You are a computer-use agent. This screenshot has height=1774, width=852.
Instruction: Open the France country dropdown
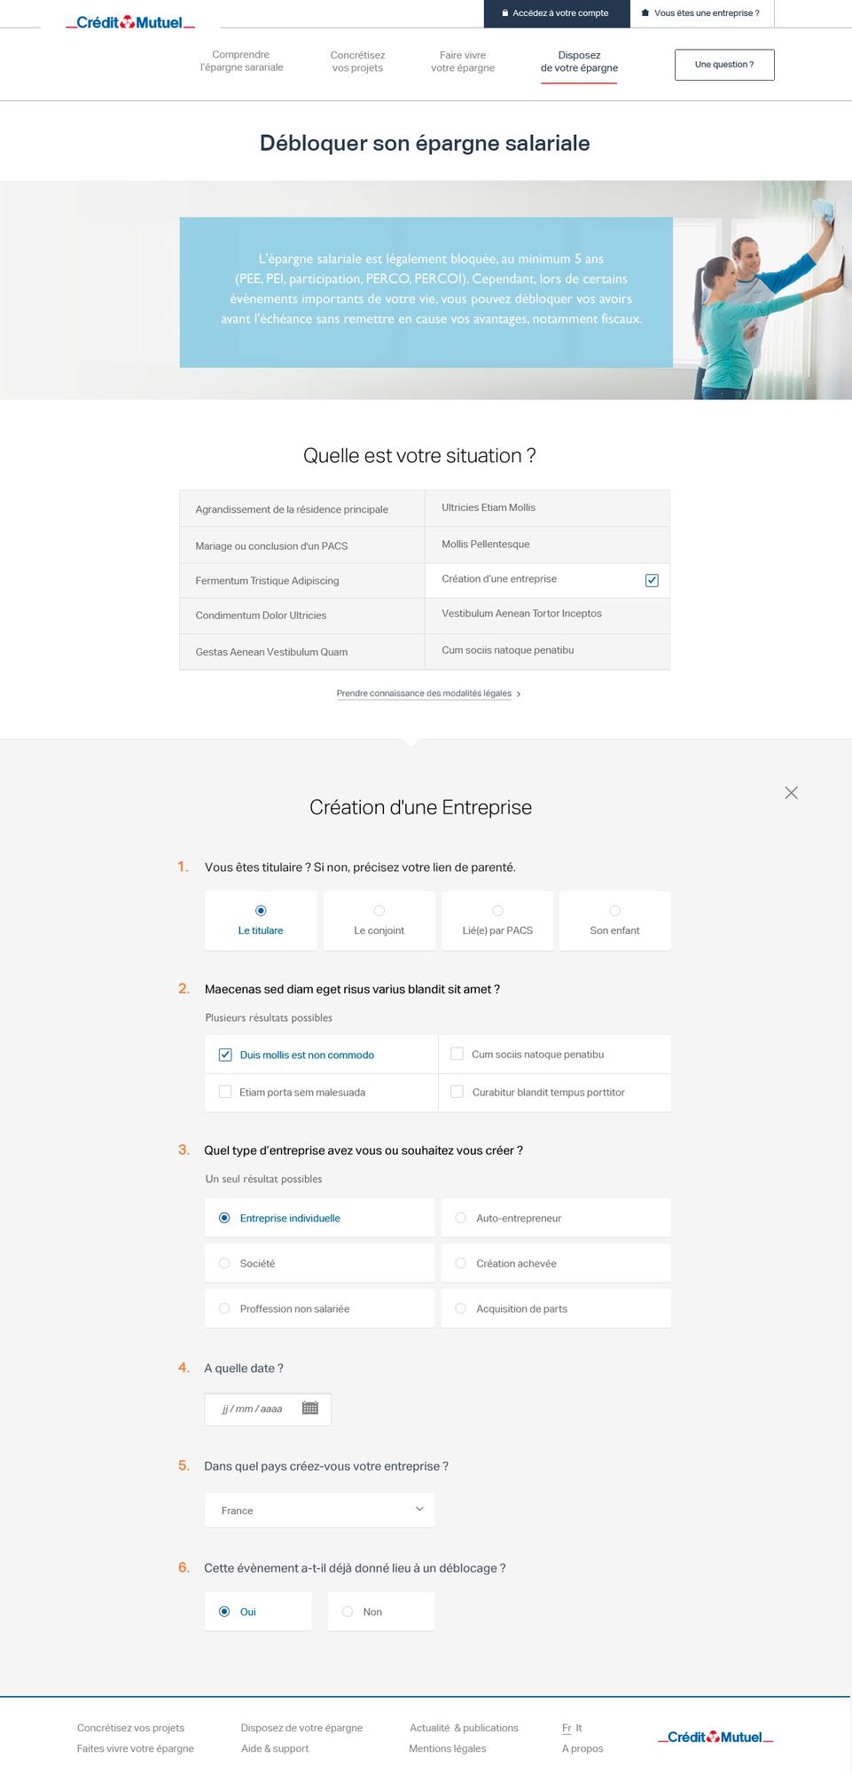point(319,1510)
